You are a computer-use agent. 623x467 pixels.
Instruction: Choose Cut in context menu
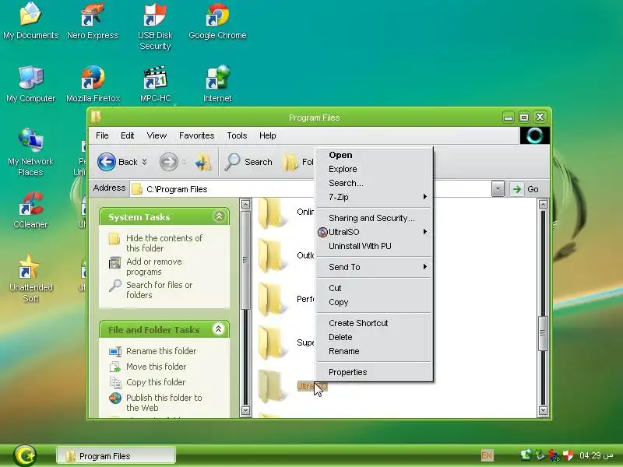click(x=375, y=288)
